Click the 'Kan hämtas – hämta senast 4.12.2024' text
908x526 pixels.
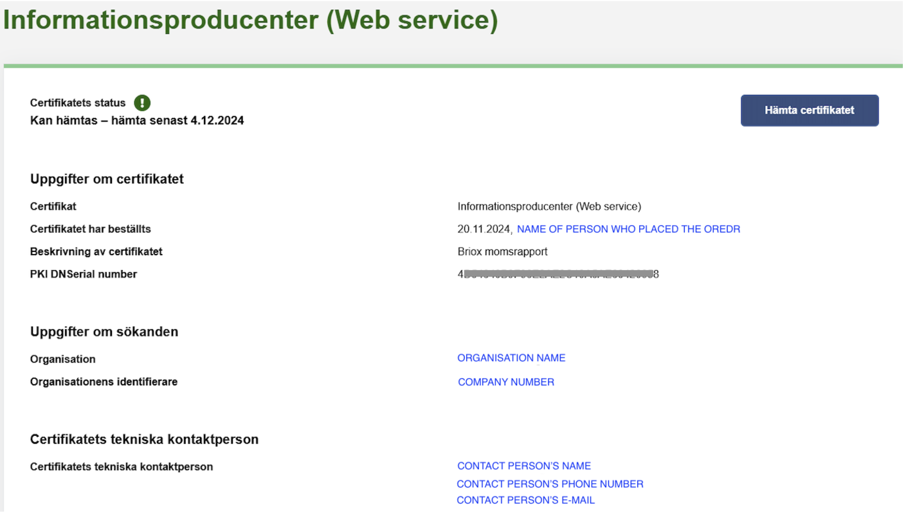pos(137,120)
